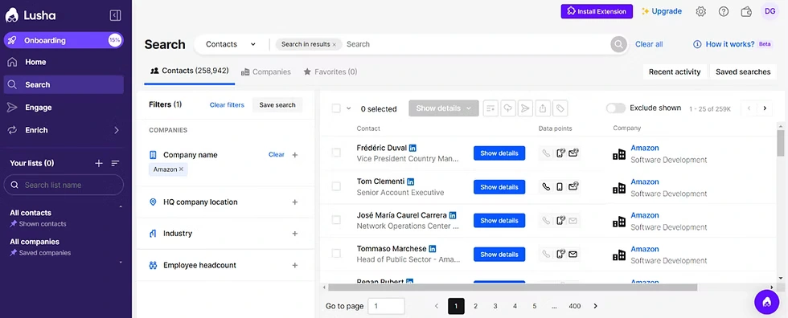Toggle the Exclude shown switch
Screen dimensions: 788x318
tap(616, 108)
